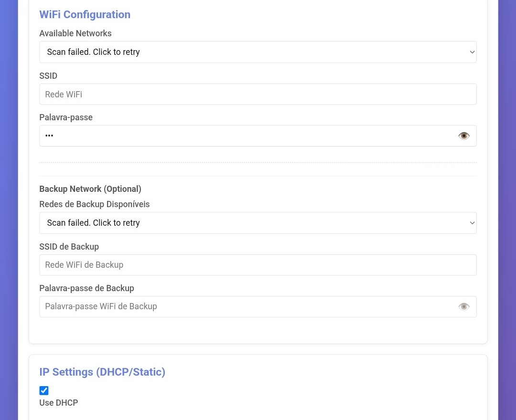Click the IP Settings (DHCP/Static) heading
The width and height of the screenshot is (516, 420).
102,372
